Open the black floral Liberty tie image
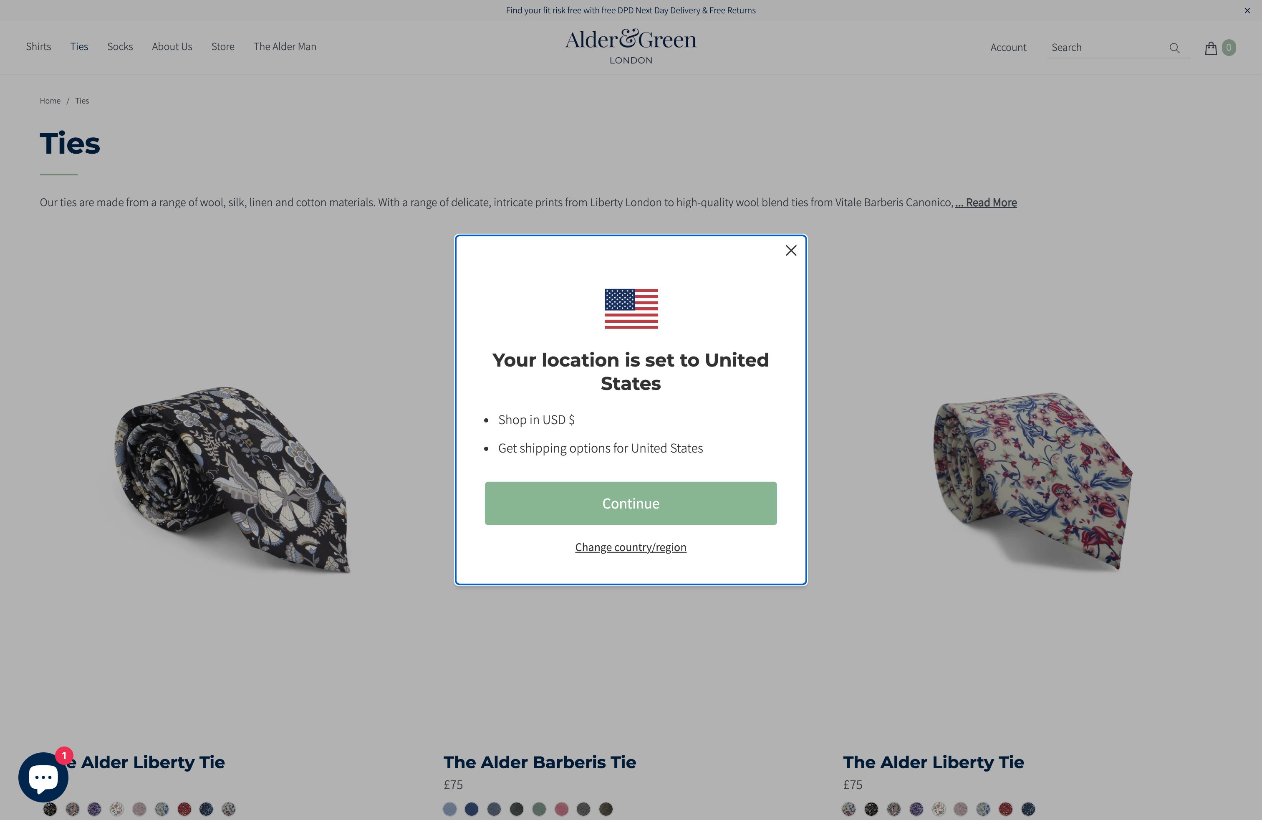This screenshot has width=1262, height=820. point(232,480)
